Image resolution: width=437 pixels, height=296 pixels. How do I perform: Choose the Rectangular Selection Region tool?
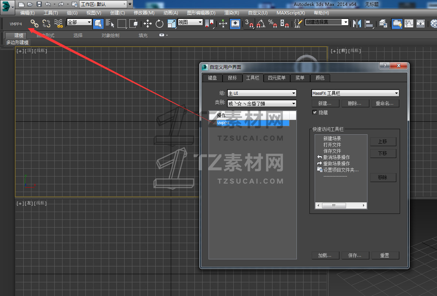pos(122,24)
